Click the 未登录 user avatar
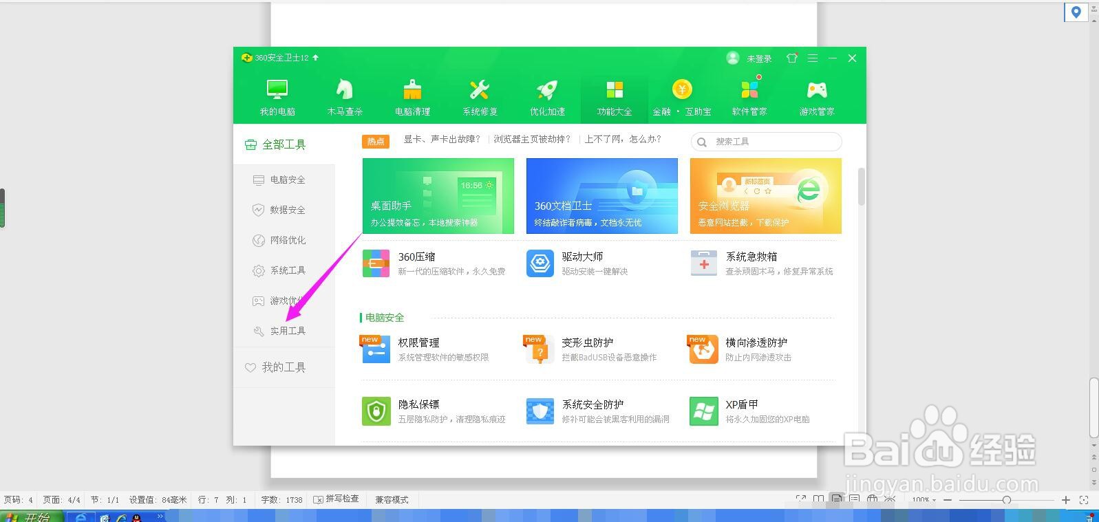The image size is (1099, 522). (733, 58)
